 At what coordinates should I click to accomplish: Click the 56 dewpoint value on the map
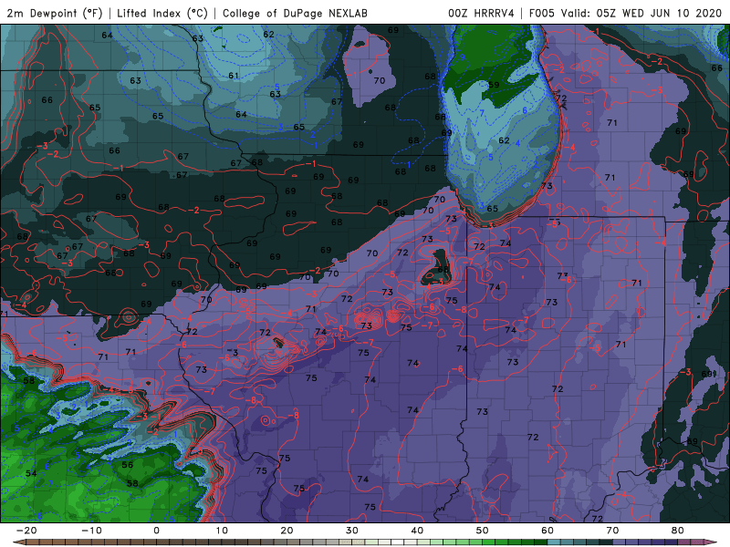pos(128,465)
